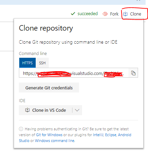This screenshot has width=148, height=153.
Task: Select the Fork text label
Action: tap(114, 14)
